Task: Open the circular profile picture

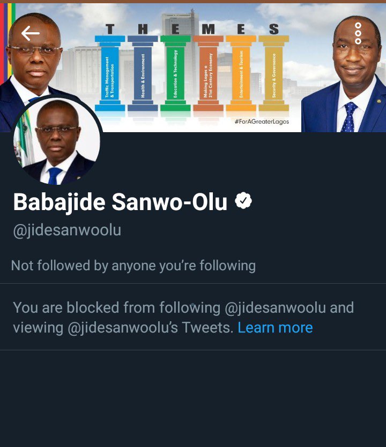Action: (57, 140)
